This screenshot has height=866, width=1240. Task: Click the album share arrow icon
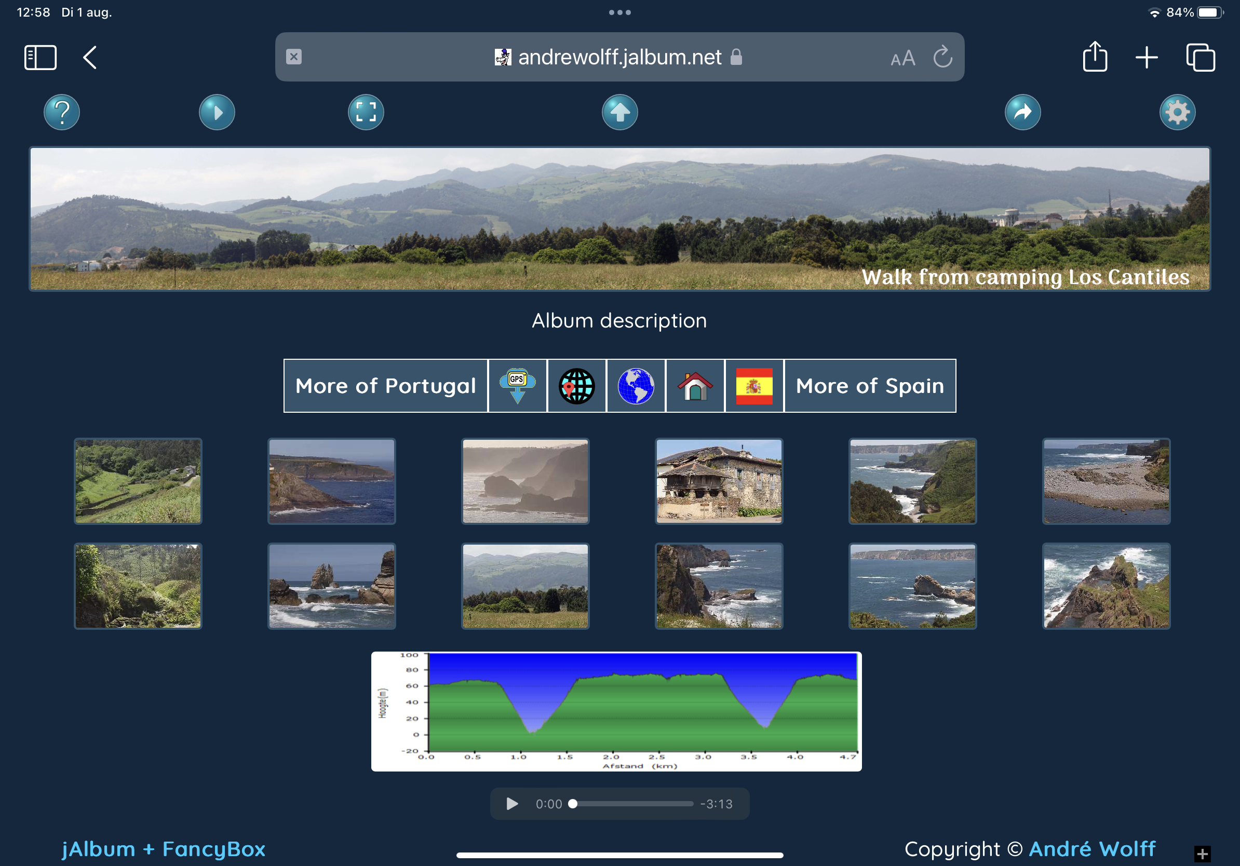tap(1022, 112)
